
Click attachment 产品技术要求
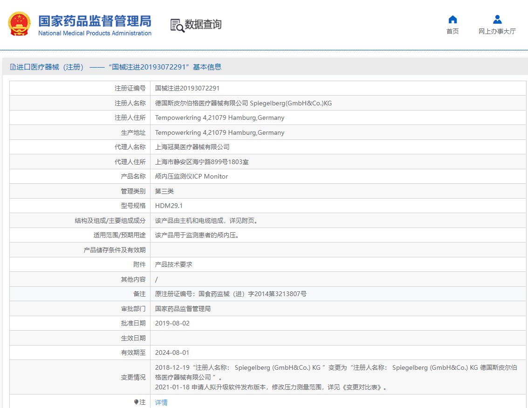pyautogui.click(x=173, y=264)
